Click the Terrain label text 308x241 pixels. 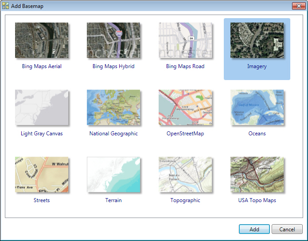[x=113, y=200]
